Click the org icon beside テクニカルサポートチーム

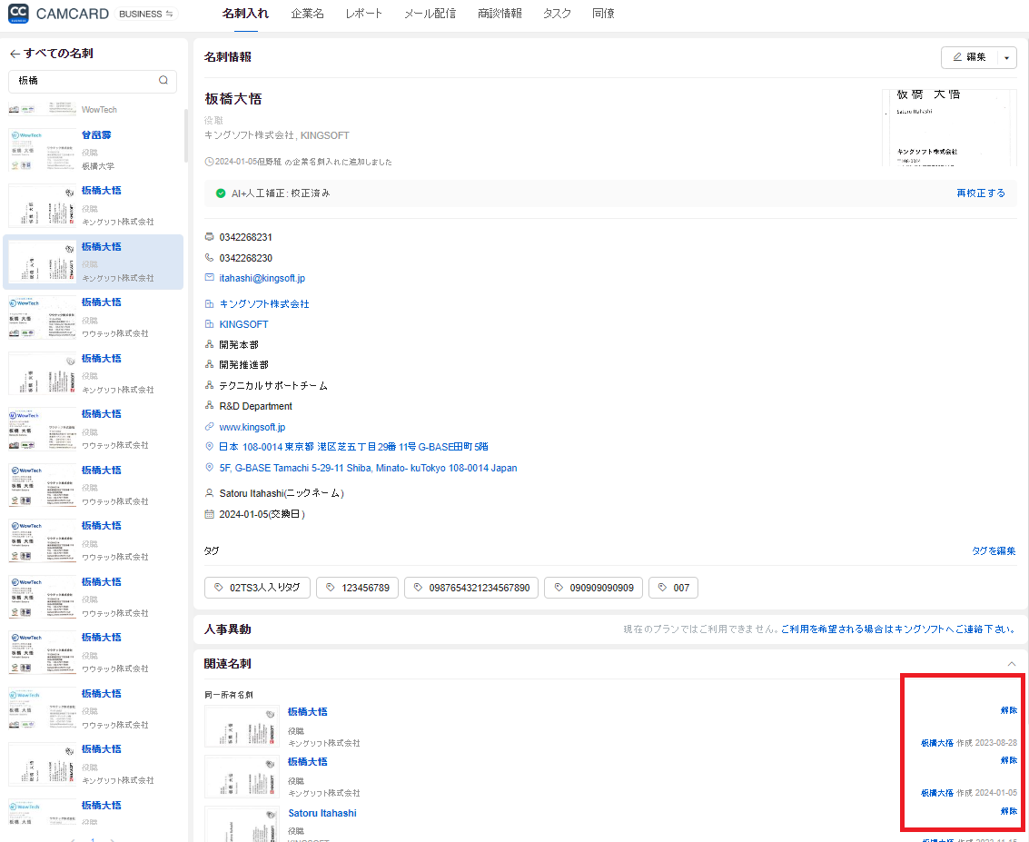tap(210, 385)
